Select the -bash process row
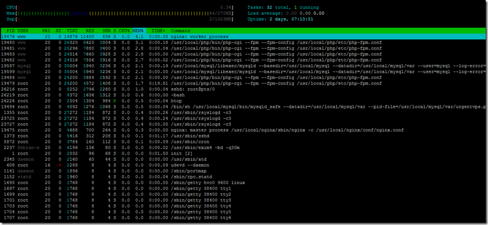This screenshot has height=225, width=488. [x=243, y=95]
